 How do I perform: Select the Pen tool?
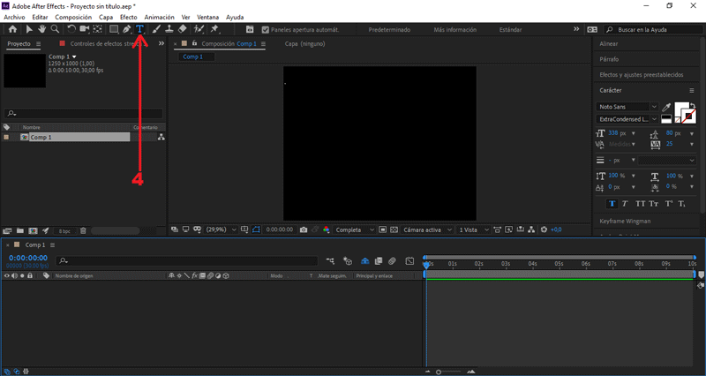point(127,29)
